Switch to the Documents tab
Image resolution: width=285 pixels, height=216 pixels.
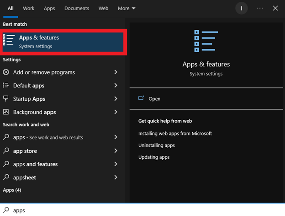(77, 8)
